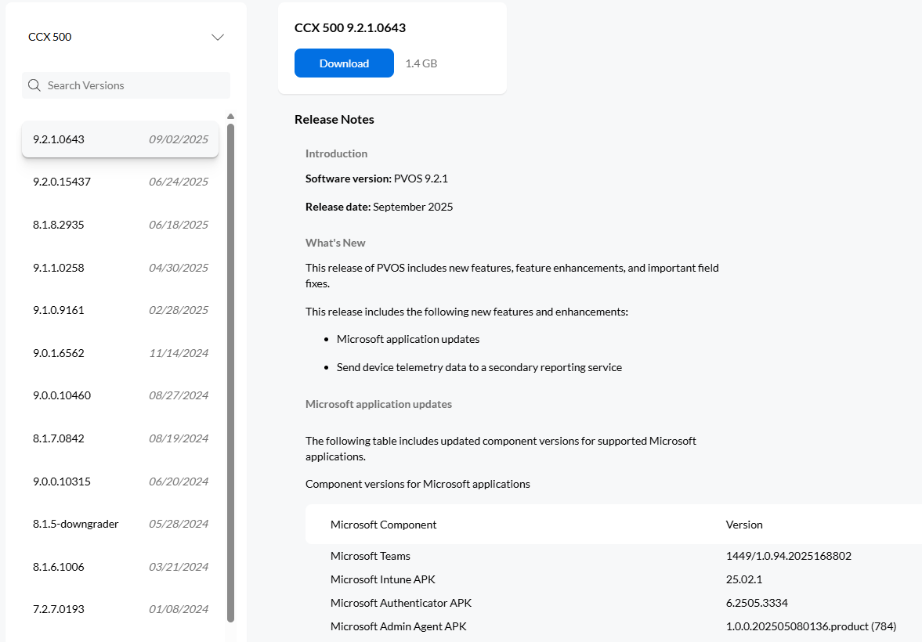Click the Download button for 9.2.1.0643
The height and width of the screenshot is (642, 922).
344,63
